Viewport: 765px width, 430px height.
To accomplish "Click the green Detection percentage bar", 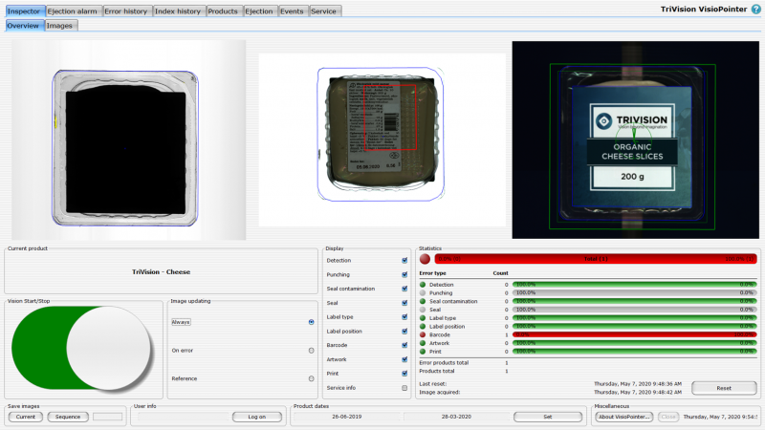I will point(634,284).
